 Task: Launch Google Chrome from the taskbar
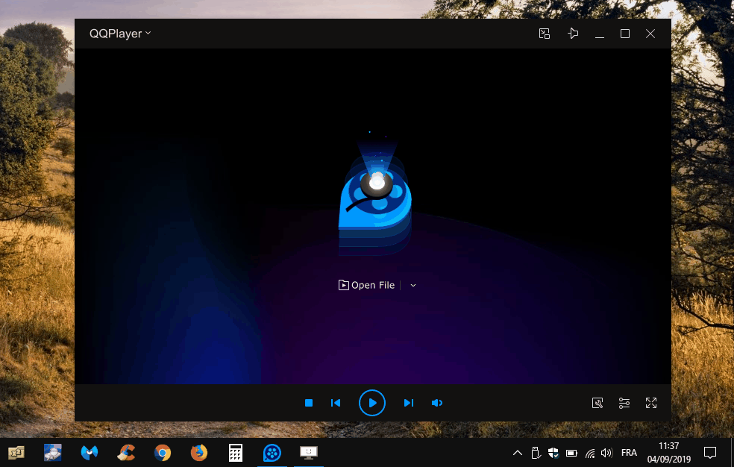click(x=163, y=453)
